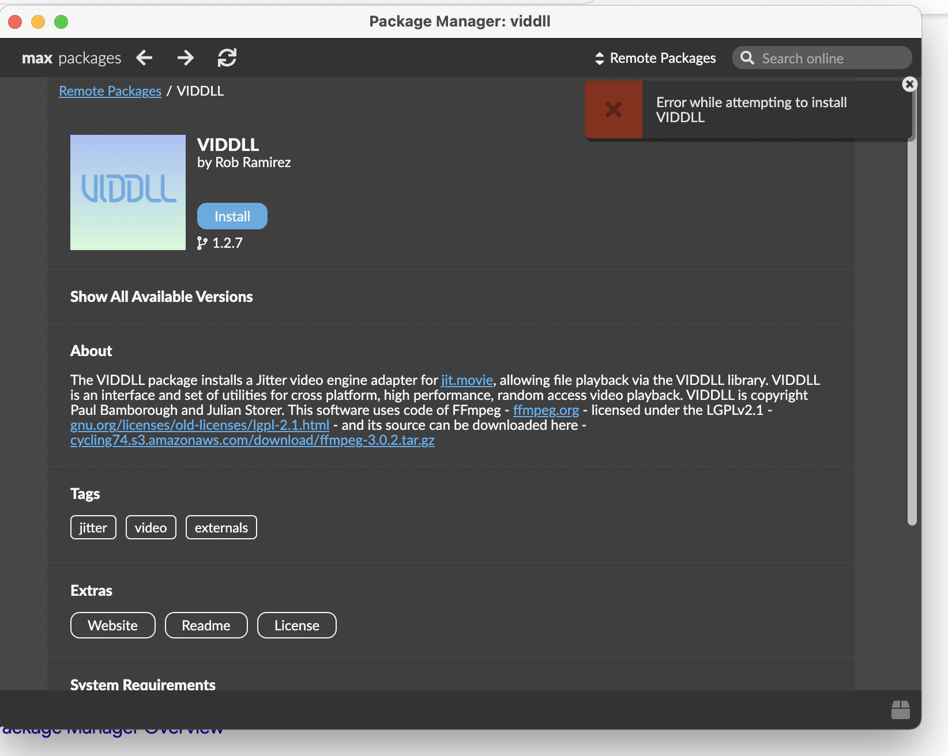Open the Website extra
The image size is (948, 756).
click(113, 625)
